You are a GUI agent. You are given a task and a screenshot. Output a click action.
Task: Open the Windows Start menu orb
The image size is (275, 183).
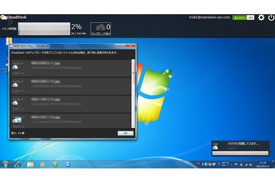(5, 165)
